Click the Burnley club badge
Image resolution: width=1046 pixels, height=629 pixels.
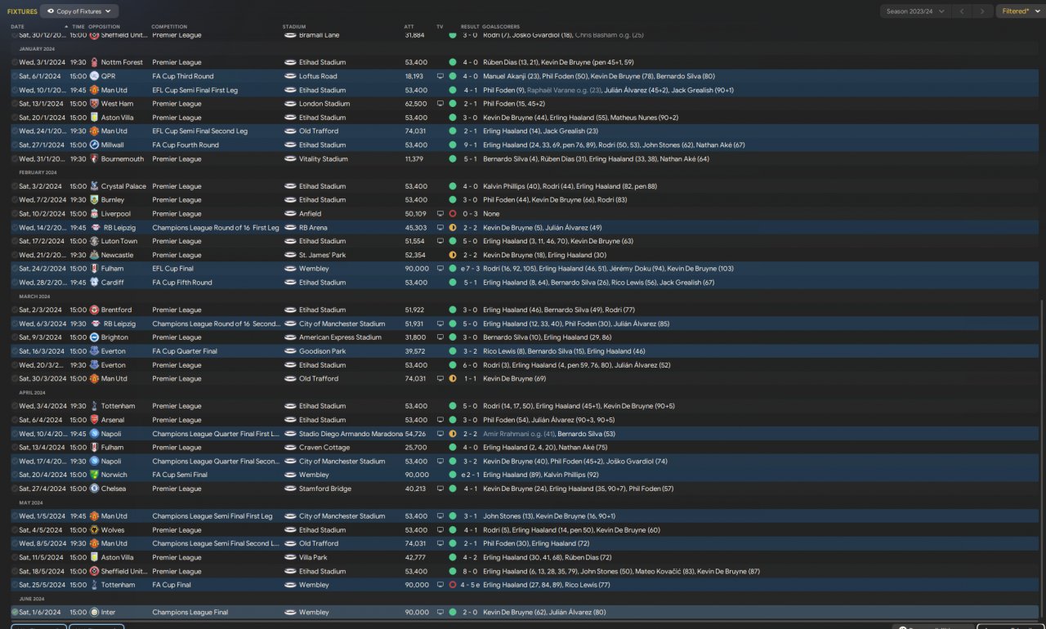click(x=94, y=200)
